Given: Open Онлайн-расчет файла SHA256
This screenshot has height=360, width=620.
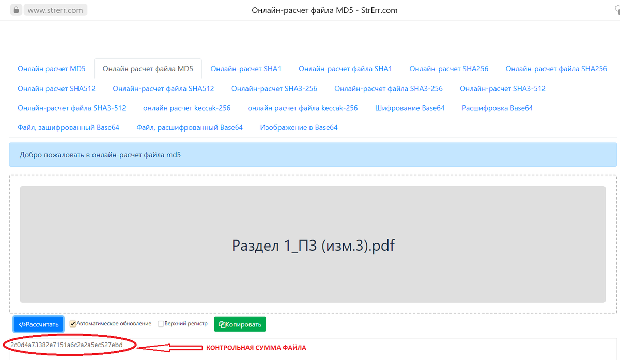Looking at the screenshot, I should coord(556,68).
